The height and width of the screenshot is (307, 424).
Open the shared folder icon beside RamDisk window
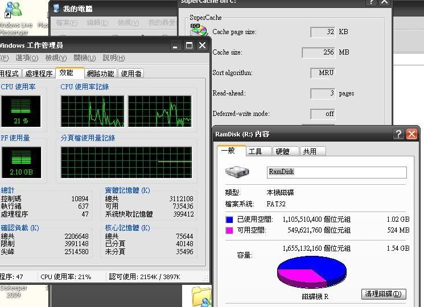(x=201, y=297)
